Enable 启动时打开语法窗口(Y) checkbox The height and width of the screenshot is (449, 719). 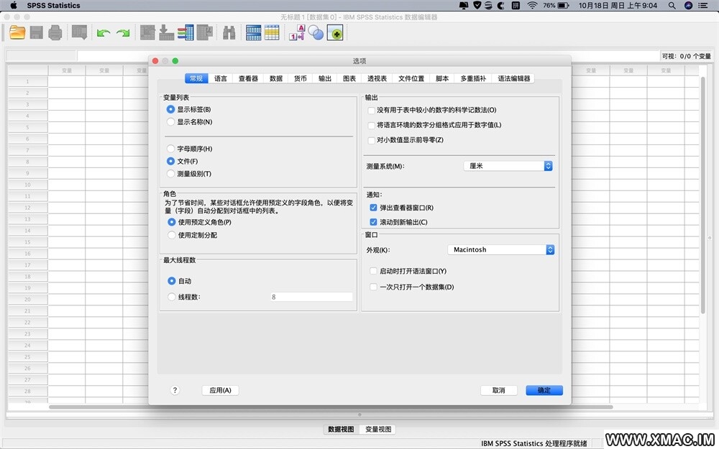click(x=373, y=272)
